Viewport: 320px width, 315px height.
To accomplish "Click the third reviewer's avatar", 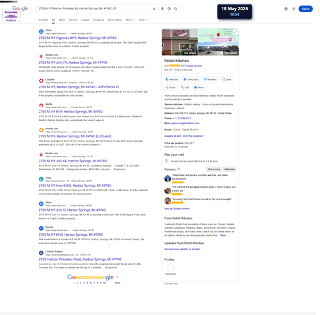I will [x=168, y=201].
